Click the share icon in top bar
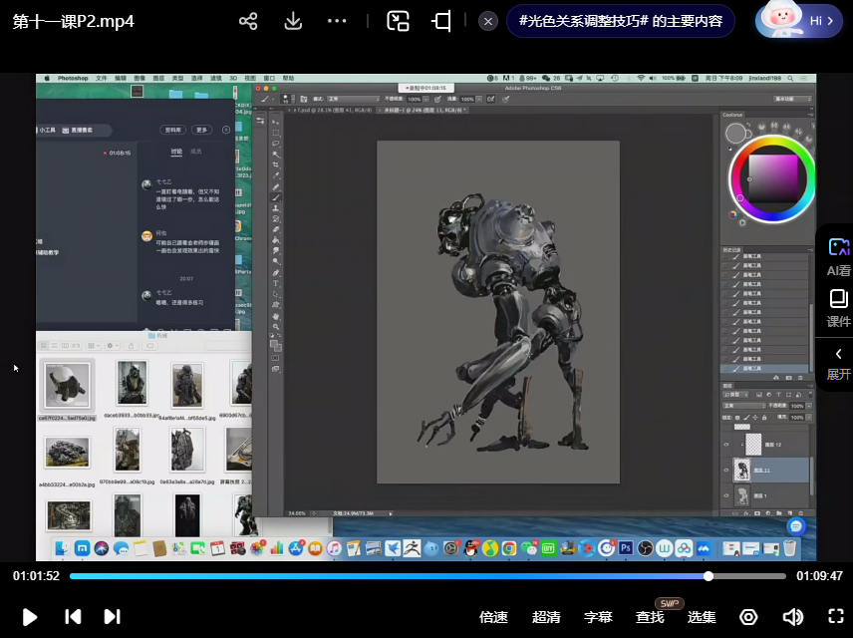This screenshot has height=638, width=853. pyautogui.click(x=248, y=21)
